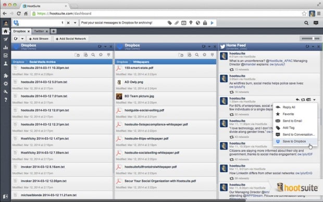Click Add Stream button
The height and width of the screenshot is (202, 323).
(39, 39)
